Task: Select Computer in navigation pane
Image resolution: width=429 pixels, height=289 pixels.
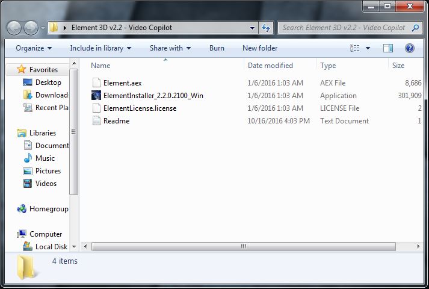Action: click(46, 234)
